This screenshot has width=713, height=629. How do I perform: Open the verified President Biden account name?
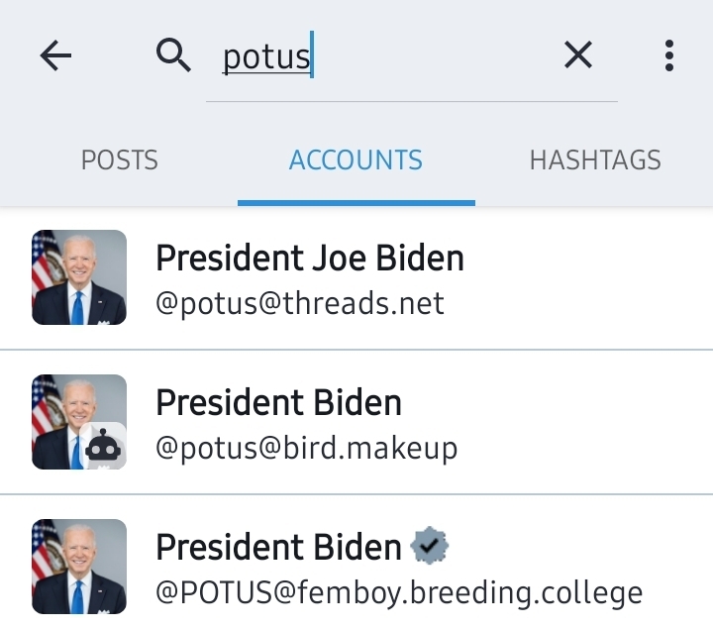[278, 547]
